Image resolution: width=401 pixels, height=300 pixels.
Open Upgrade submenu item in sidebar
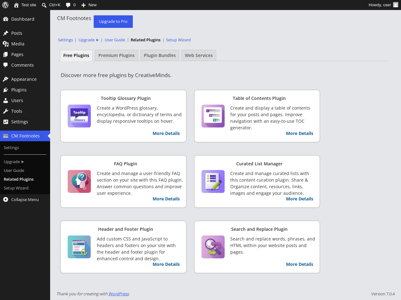[14, 162]
